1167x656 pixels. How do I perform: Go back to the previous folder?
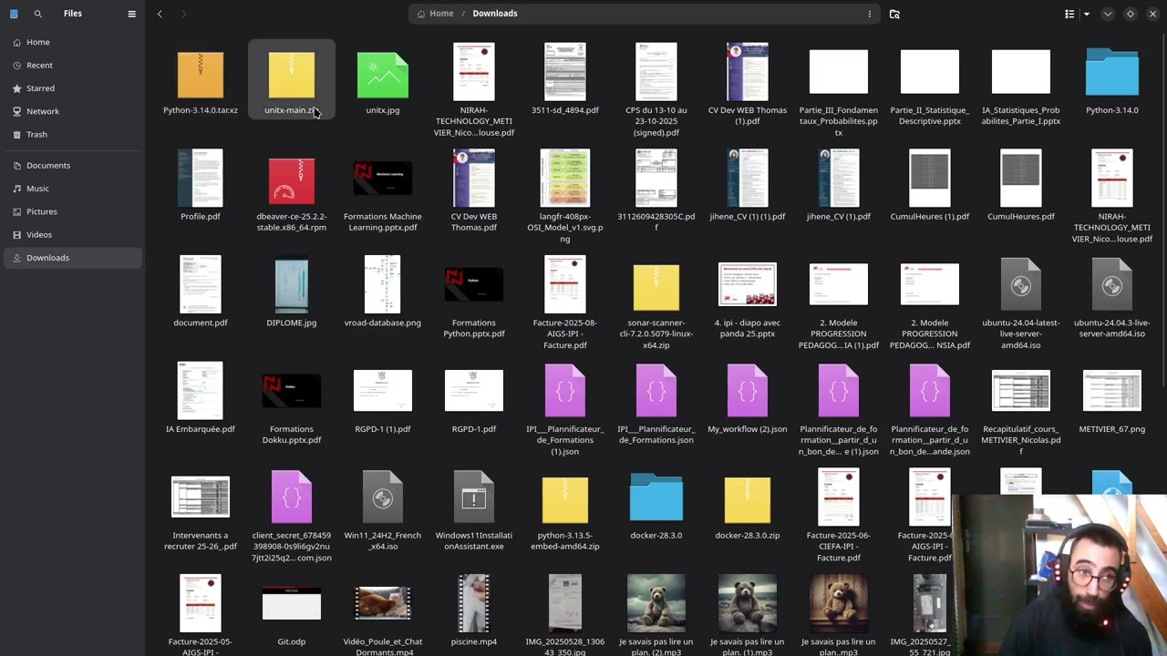[x=160, y=14]
